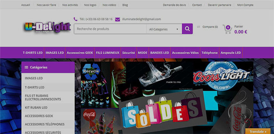Click the Compare (0) link

(x=210, y=27)
